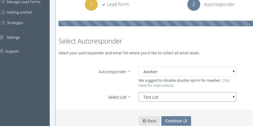Click the striped progress bar
This screenshot has width=253, height=130.
point(156,23)
